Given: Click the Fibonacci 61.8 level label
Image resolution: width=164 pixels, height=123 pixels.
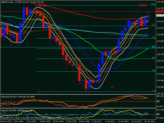Looking at the screenshot, I should point(154,37).
